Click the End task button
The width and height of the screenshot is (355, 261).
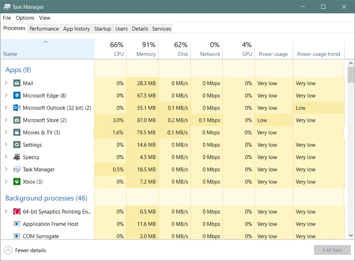click(x=332, y=250)
